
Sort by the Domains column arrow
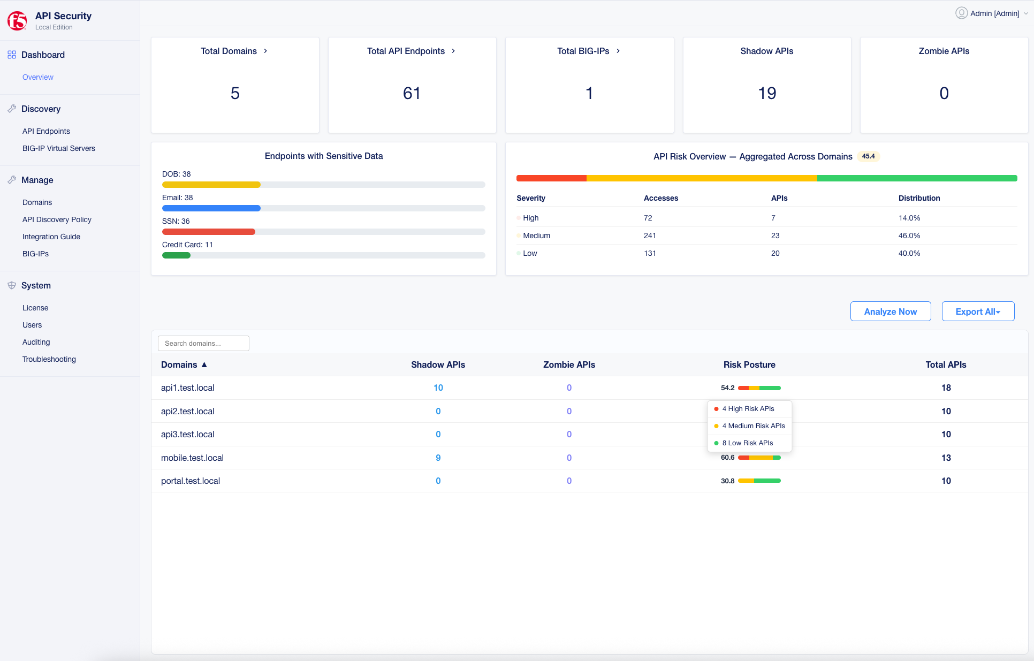[x=204, y=364]
